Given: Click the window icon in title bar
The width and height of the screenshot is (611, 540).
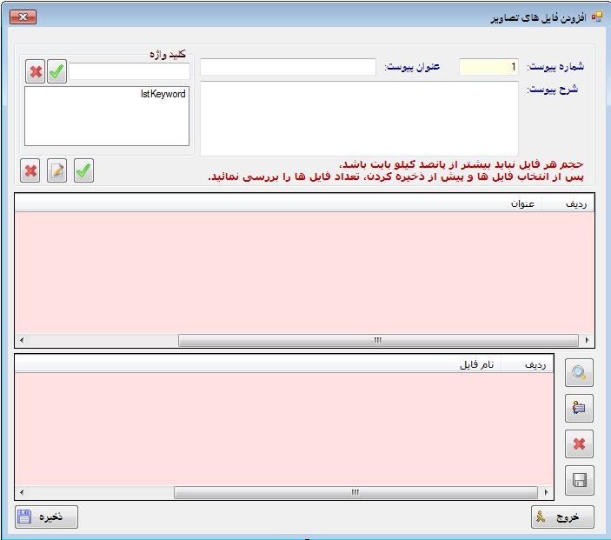Looking at the screenshot, I should click(x=596, y=17).
